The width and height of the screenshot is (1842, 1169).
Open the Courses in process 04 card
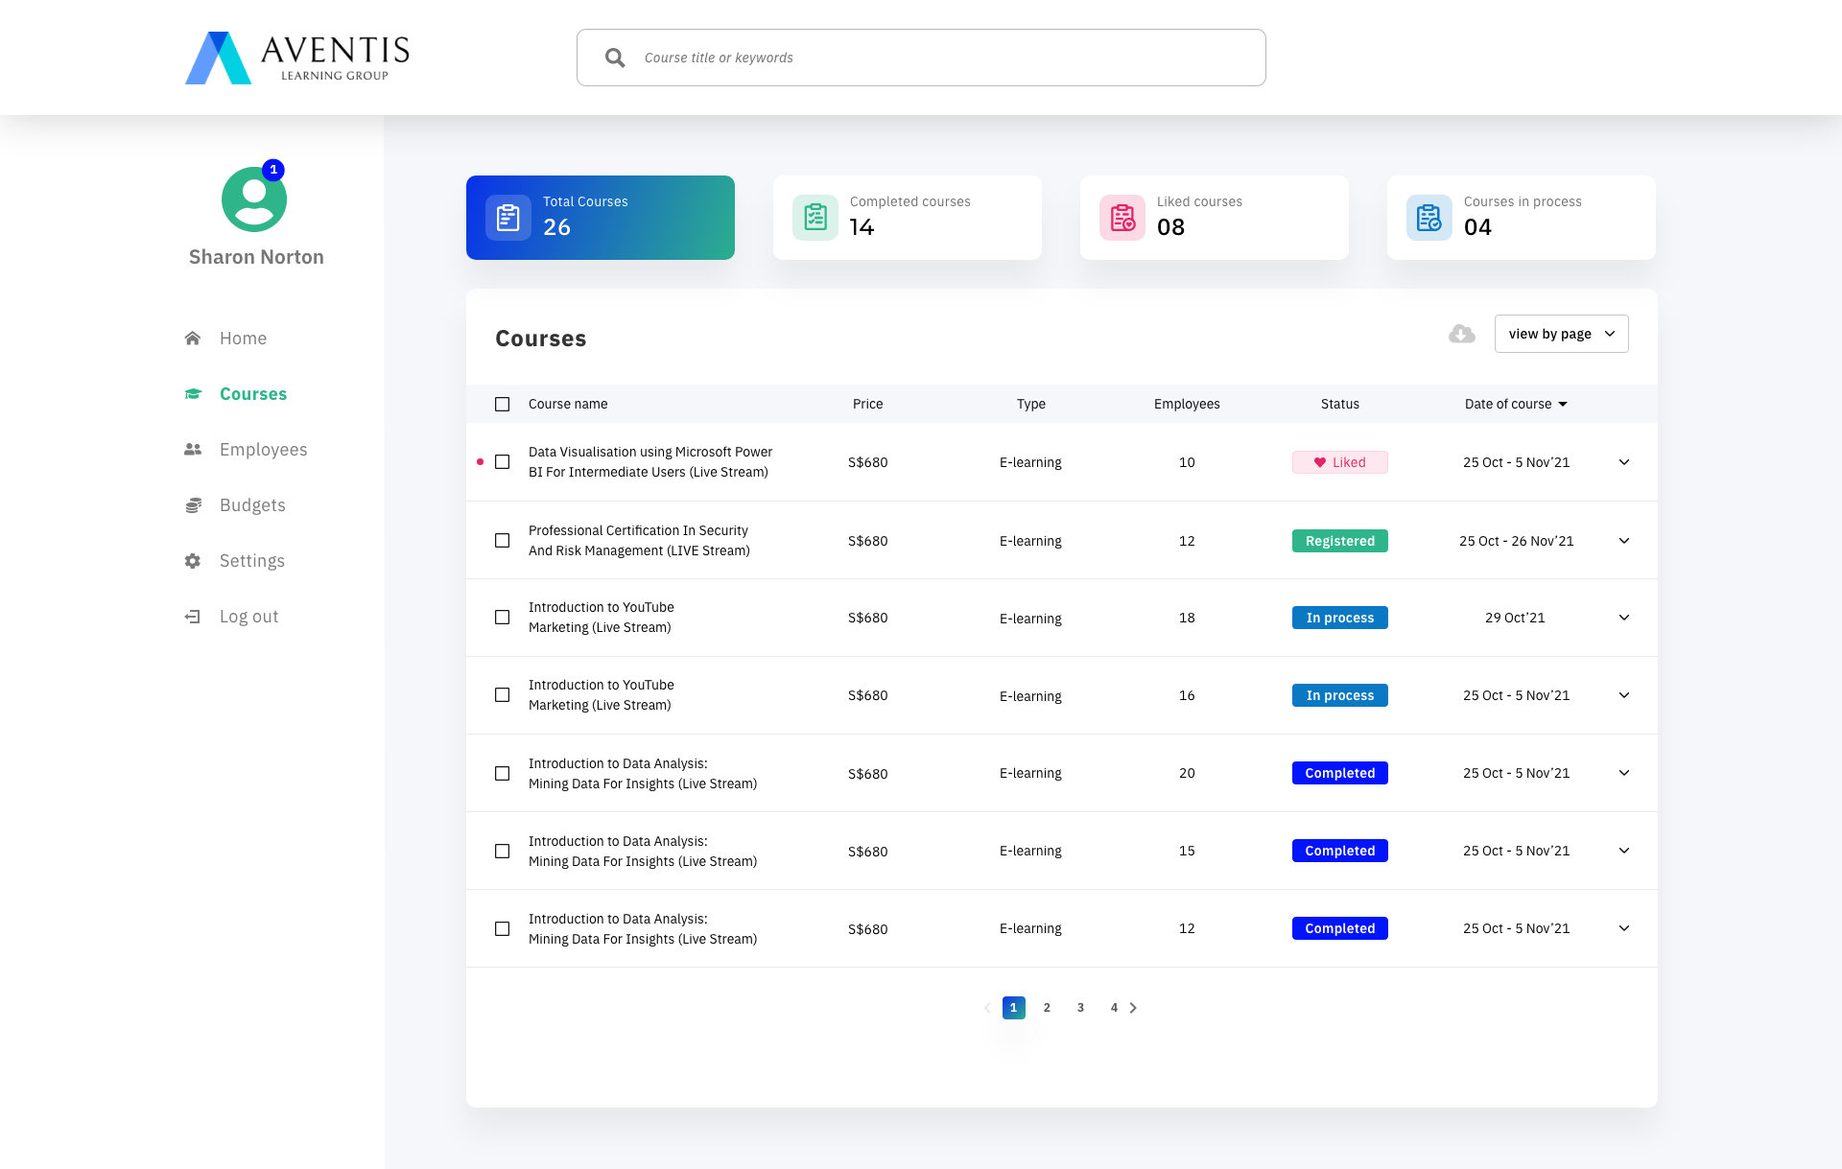1522,218
